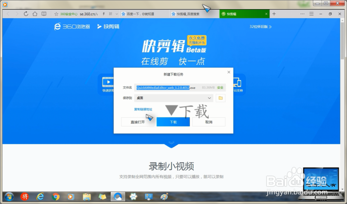This screenshot has height=204, width=347.
Task: Expand the 保存到 桌面 dropdown
Action: pyautogui.click(x=174, y=98)
